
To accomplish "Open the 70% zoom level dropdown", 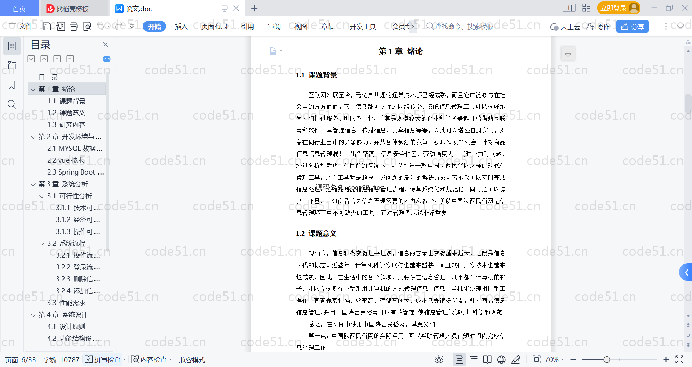I will coord(554,359).
